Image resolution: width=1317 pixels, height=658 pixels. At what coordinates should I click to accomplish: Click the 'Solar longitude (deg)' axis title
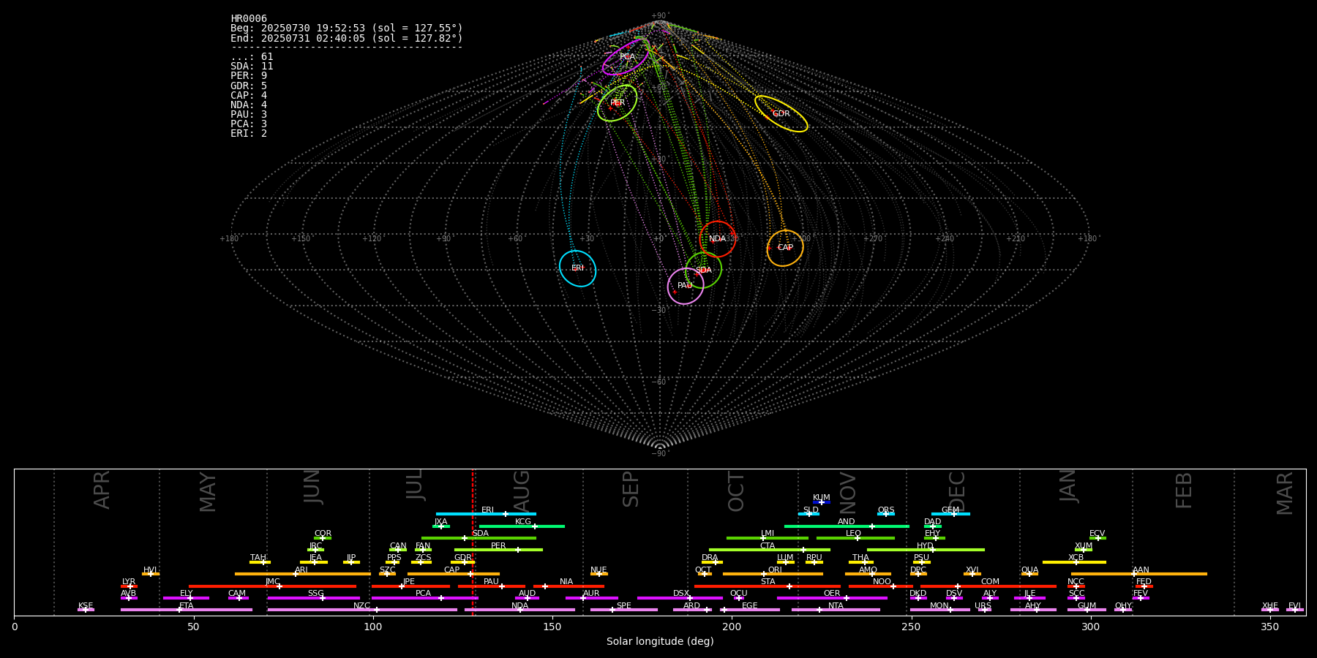coord(660,641)
